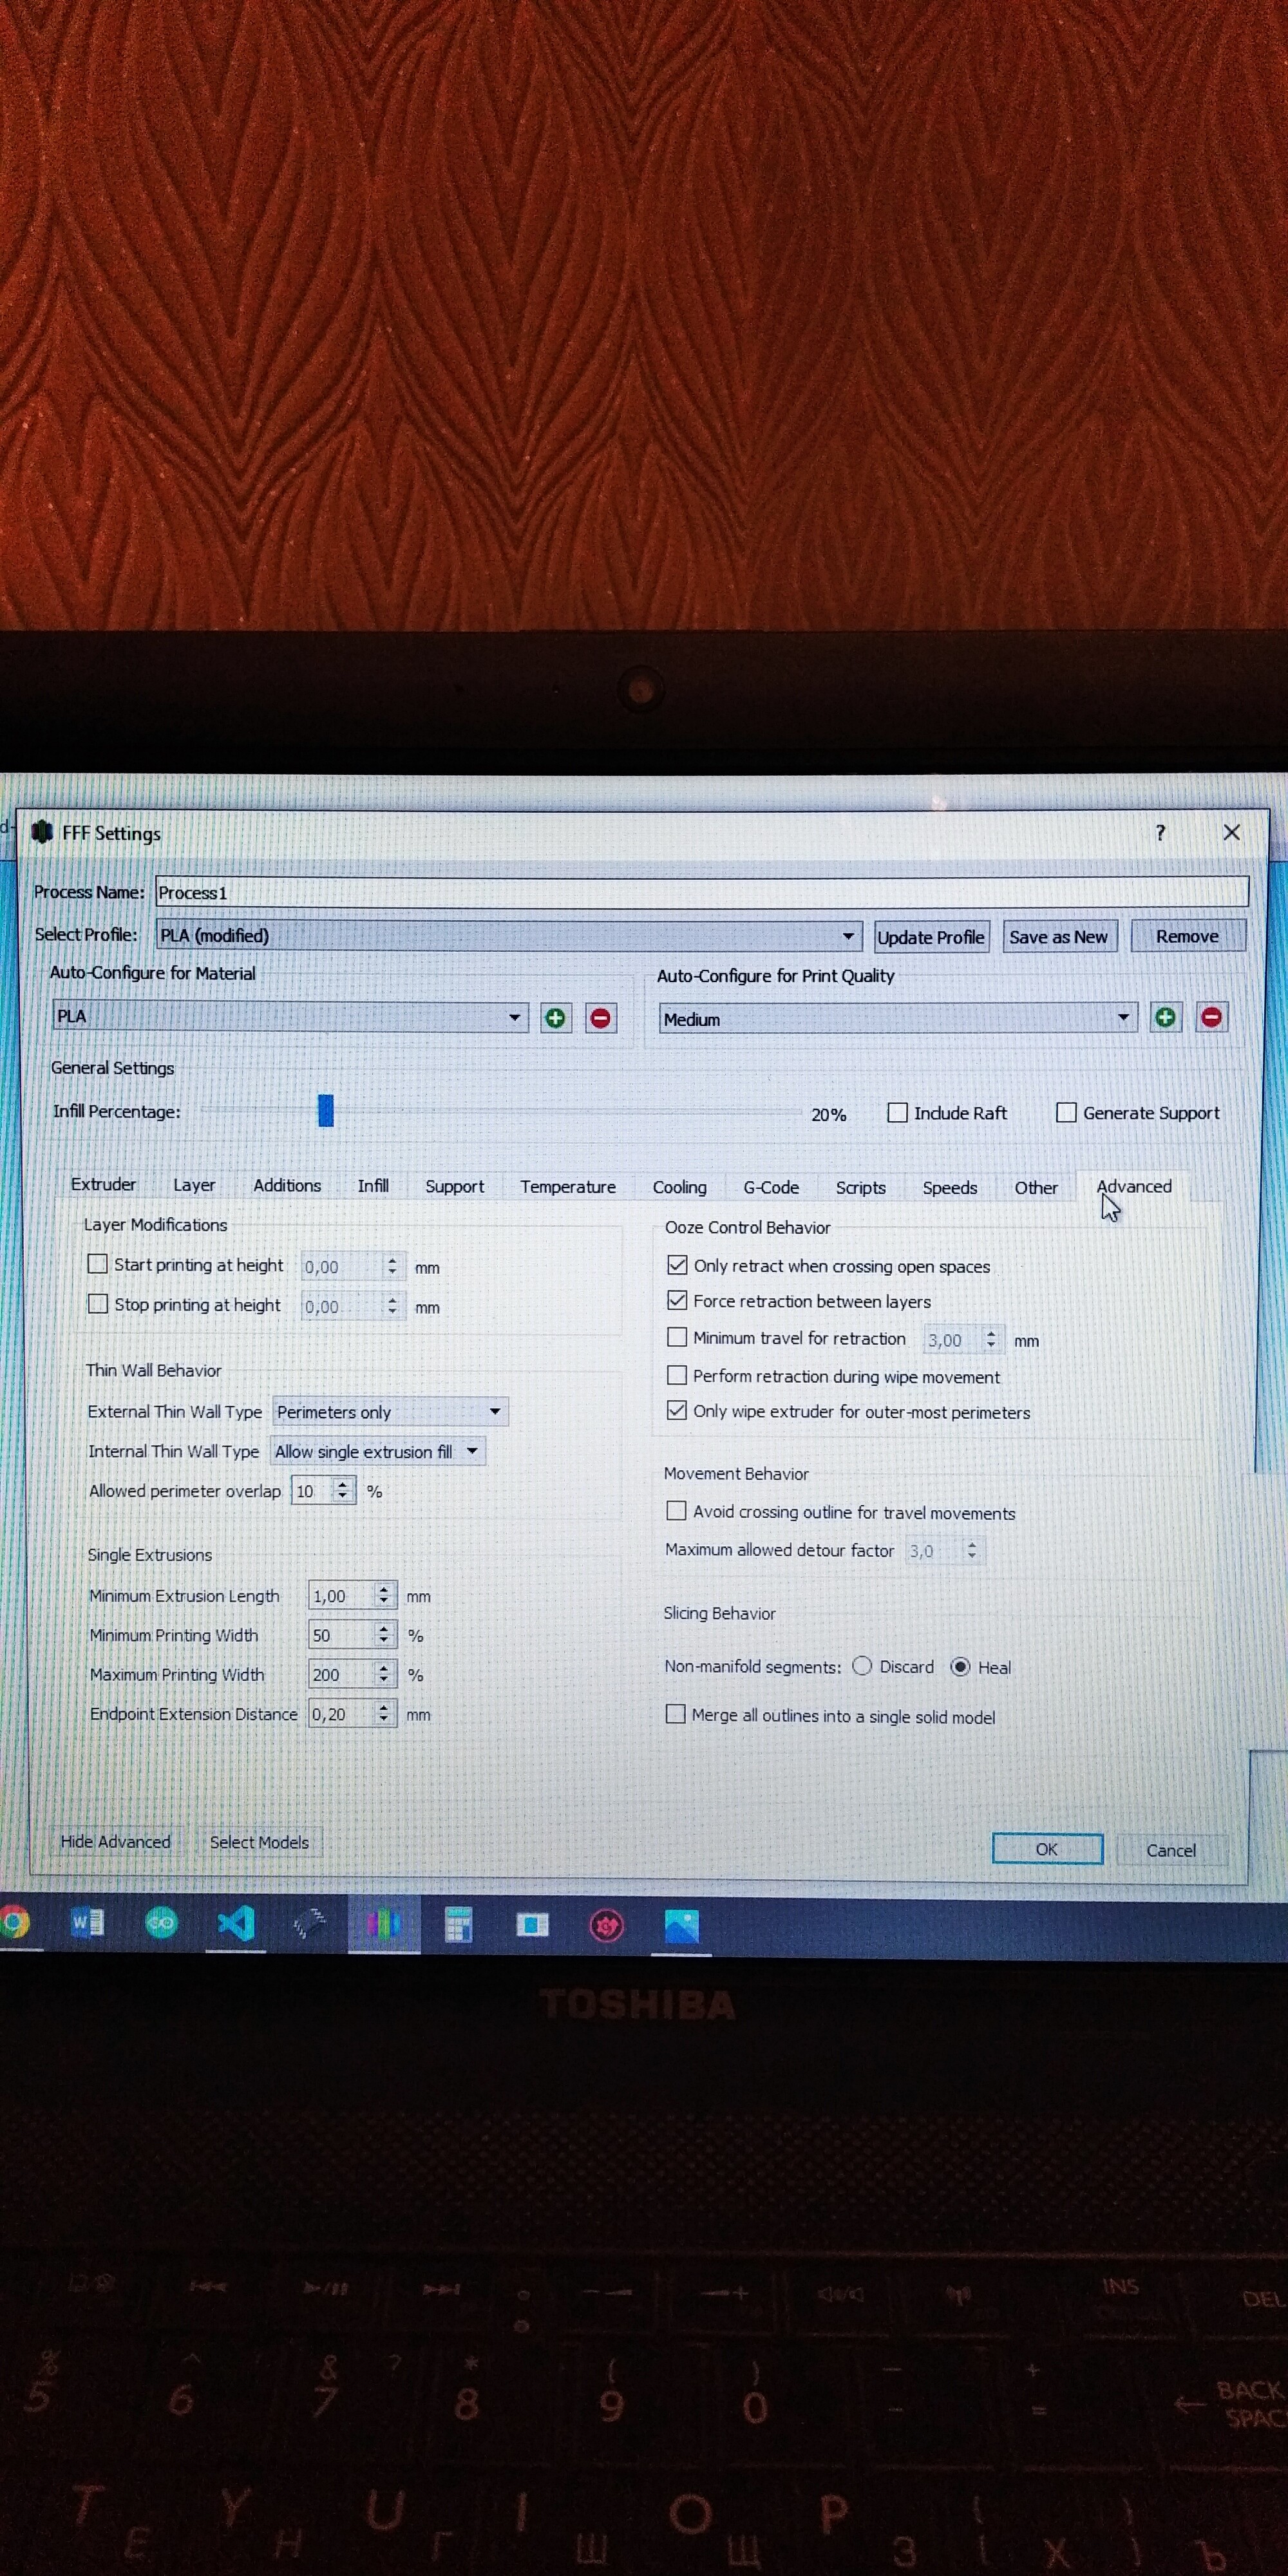1288x2576 pixels.
Task: Open the Photos app in the taskbar
Action: coord(681,1925)
